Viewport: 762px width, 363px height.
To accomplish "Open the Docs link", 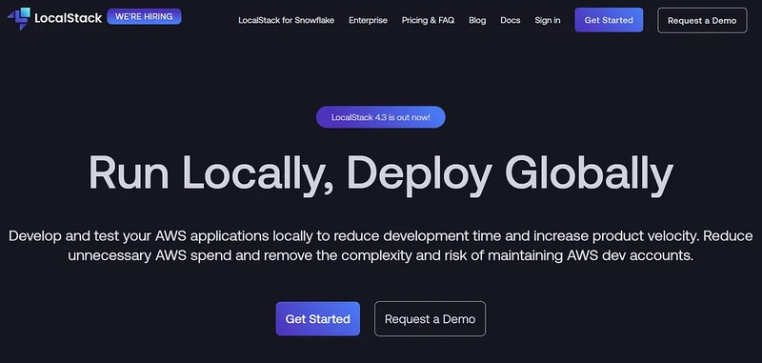I will pos(511,20).
